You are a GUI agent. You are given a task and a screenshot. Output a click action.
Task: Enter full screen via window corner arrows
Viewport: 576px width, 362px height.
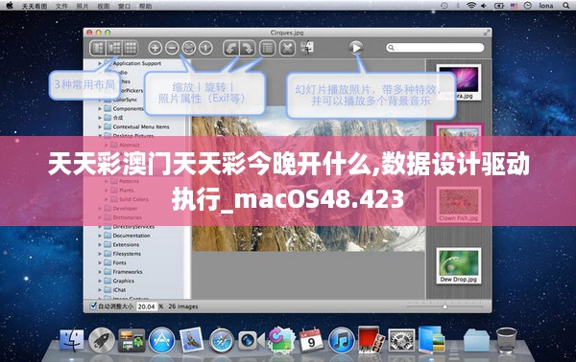pyautogui.click(x=487, y=33)
